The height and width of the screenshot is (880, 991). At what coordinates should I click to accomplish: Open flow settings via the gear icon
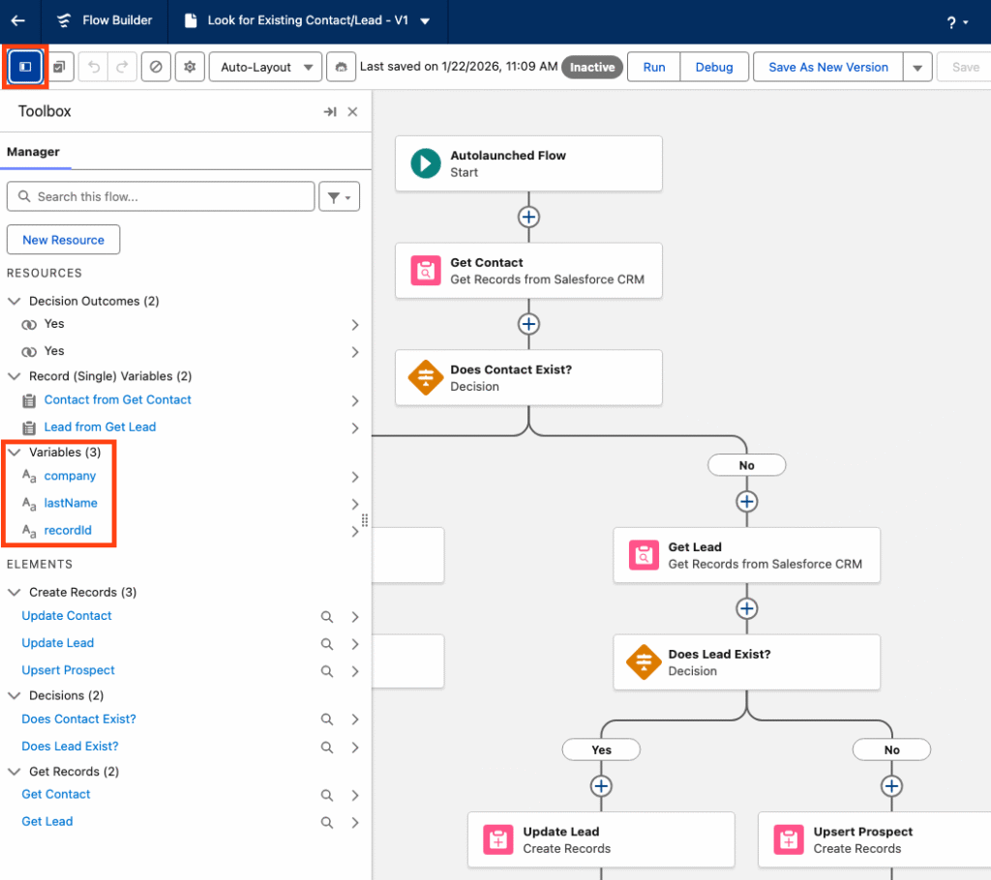coord(190,67)
